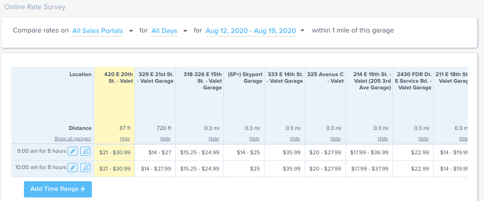Click Show all garages link

click(x=73, y=139)
